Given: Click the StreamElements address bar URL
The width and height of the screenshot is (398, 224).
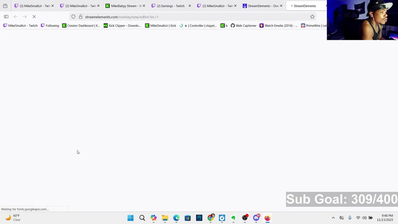Looking at the screenshot, I should tap(122, 17).
